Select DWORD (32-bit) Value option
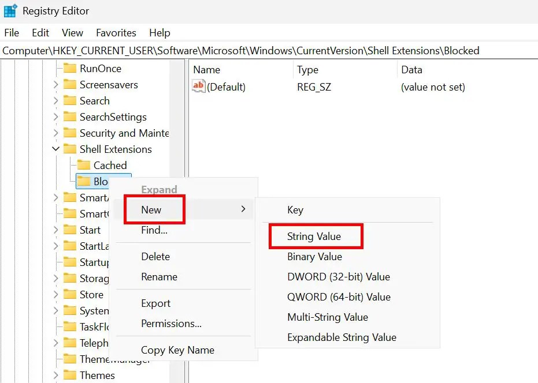 [347, 277]
